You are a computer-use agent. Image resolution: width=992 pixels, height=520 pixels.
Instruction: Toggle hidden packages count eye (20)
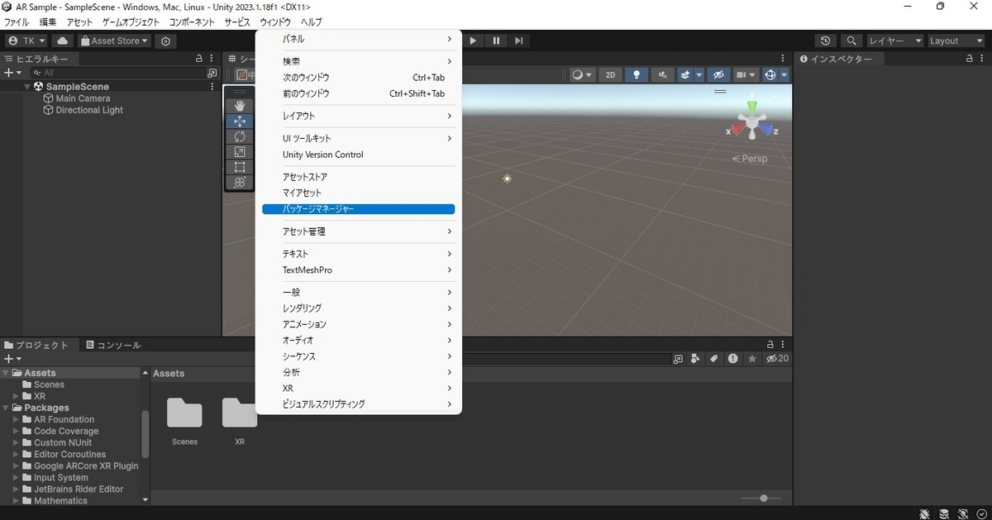[777, 359]
